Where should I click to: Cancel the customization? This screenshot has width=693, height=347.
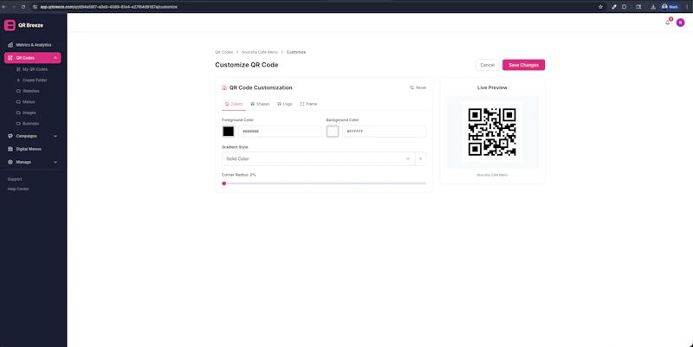point(487,65)
